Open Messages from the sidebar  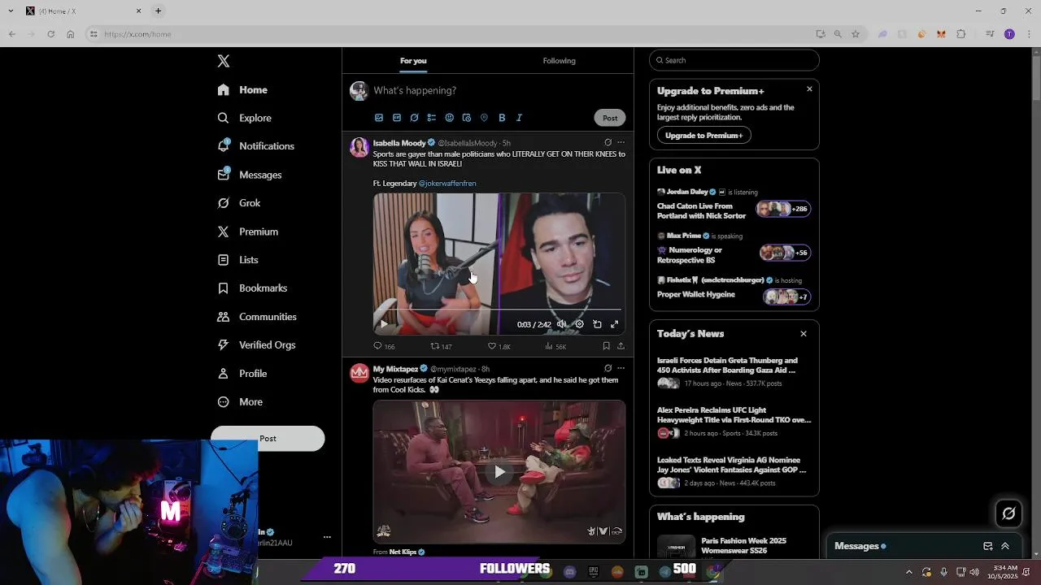[x=250, y=175]
